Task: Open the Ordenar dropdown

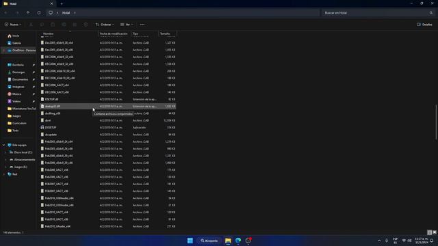Action: (105, 25)
